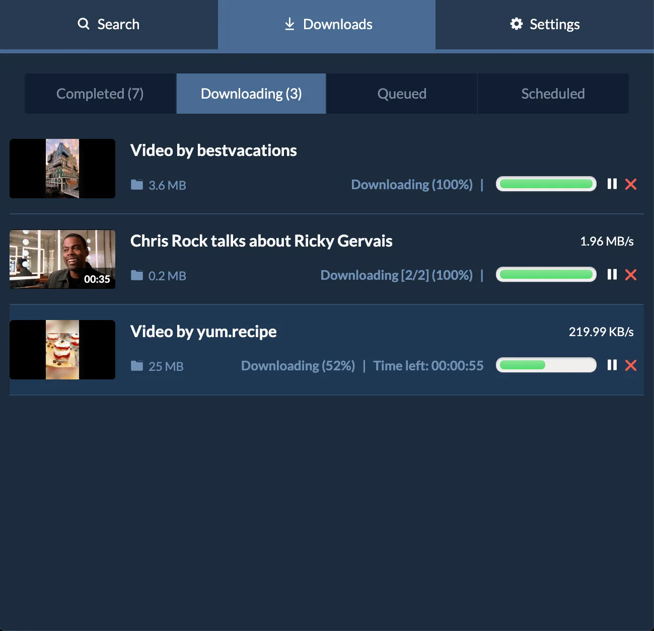Screen dimensions: 654x631
Task: Cancel download of Video by bestvacations
Action: [x=631, y=184]
